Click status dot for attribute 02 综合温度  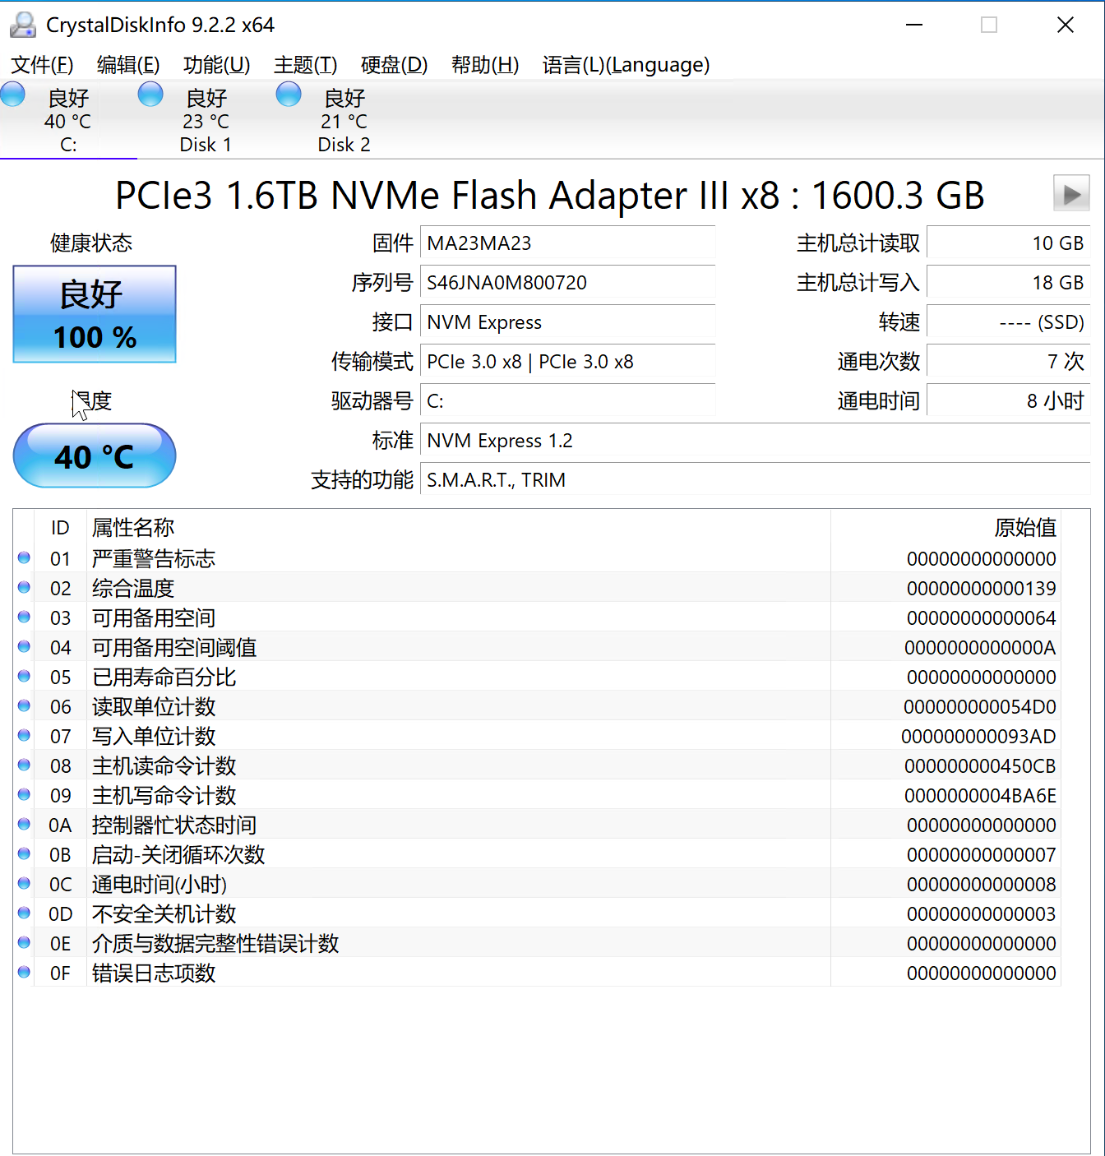(24, 587)
